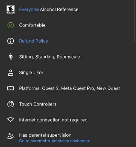
Task: Click the Alcohol Reference descriptor text
Action: coord(59,9)
